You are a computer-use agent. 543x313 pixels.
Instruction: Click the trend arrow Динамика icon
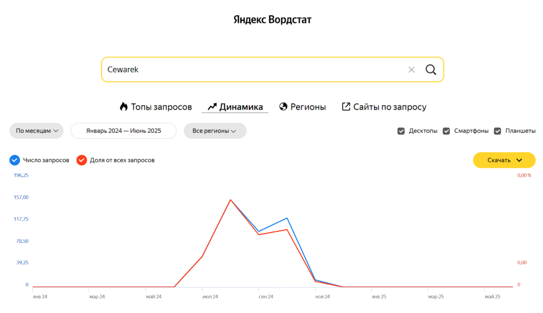pyautogui.click(x=212, y=106)
